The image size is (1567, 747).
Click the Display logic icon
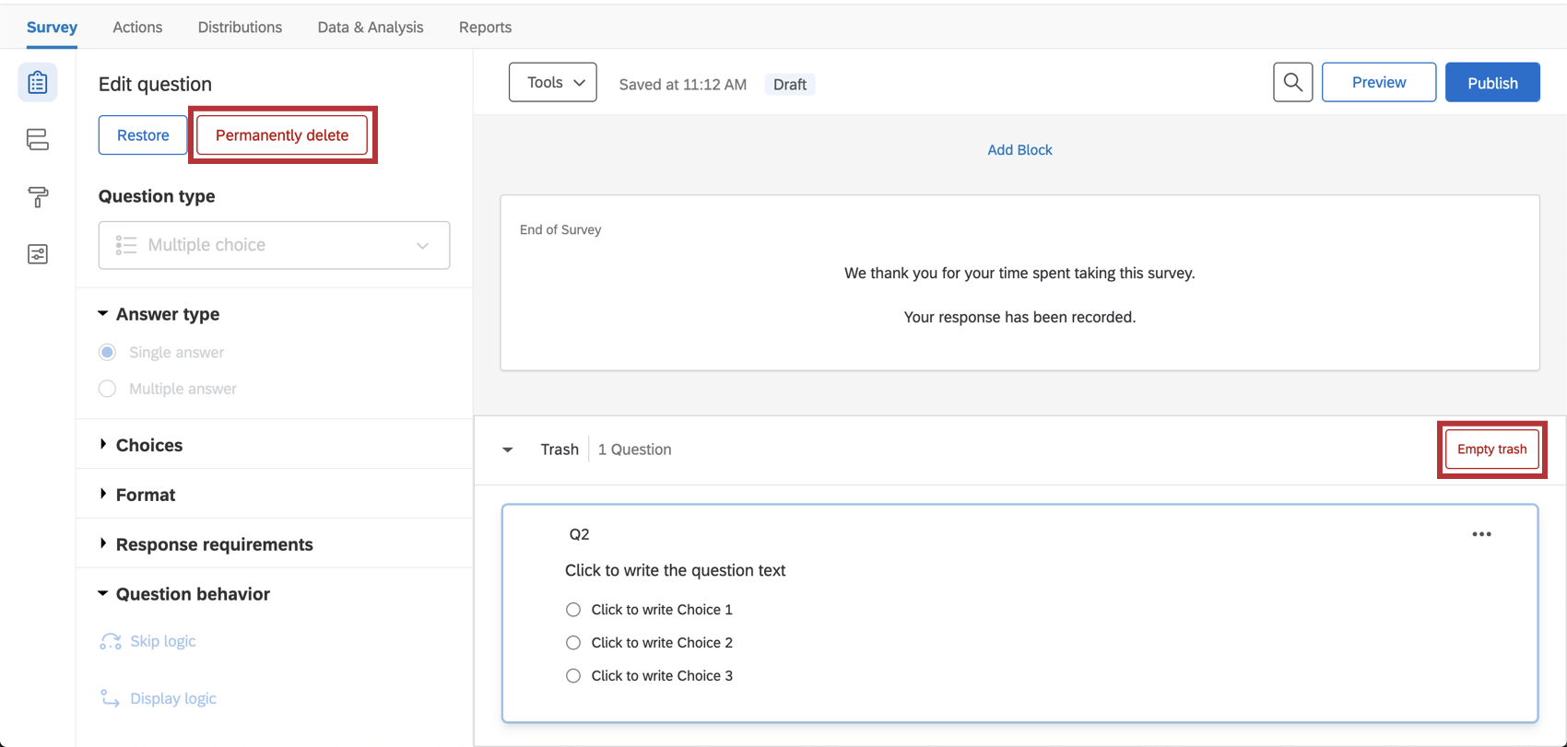pos(111,698)
